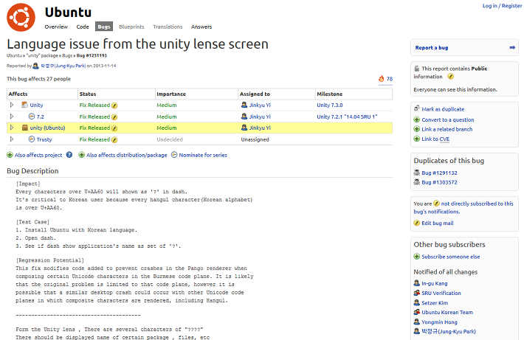Click plus icon for Also affects project

[10, 155]
